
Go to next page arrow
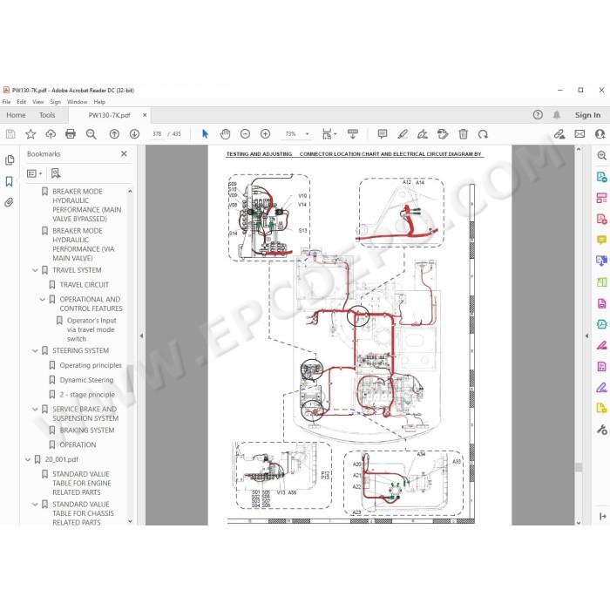(134, 134)
